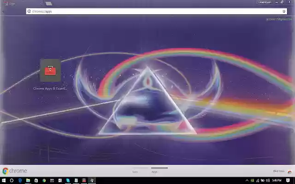The image size is (295, 184).
Task: Open Microsoft Store bag icon on taskbar
Action: pyautogui.click(x=36, y=180)
